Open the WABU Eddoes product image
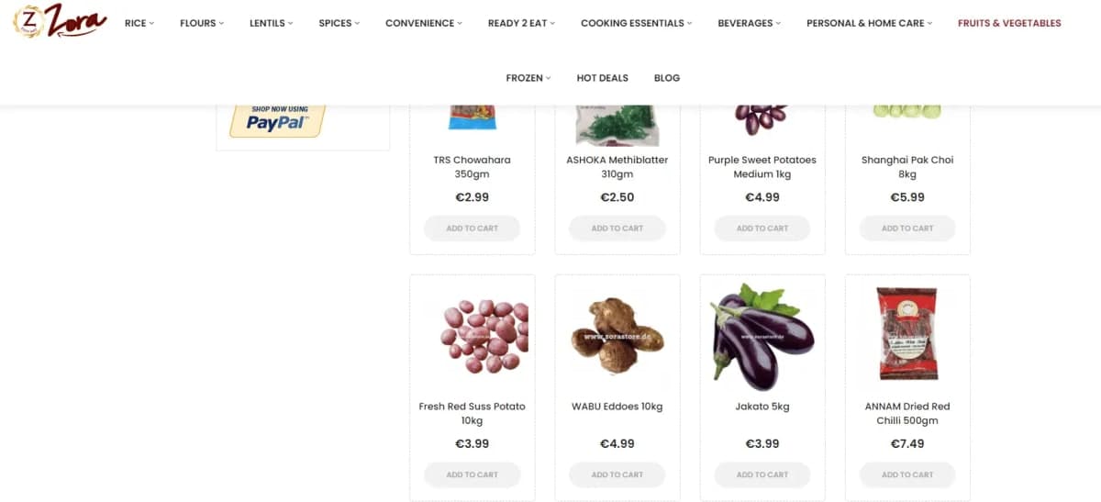The height and width of the screenshot is (502, 1101). tap(617, 336)
